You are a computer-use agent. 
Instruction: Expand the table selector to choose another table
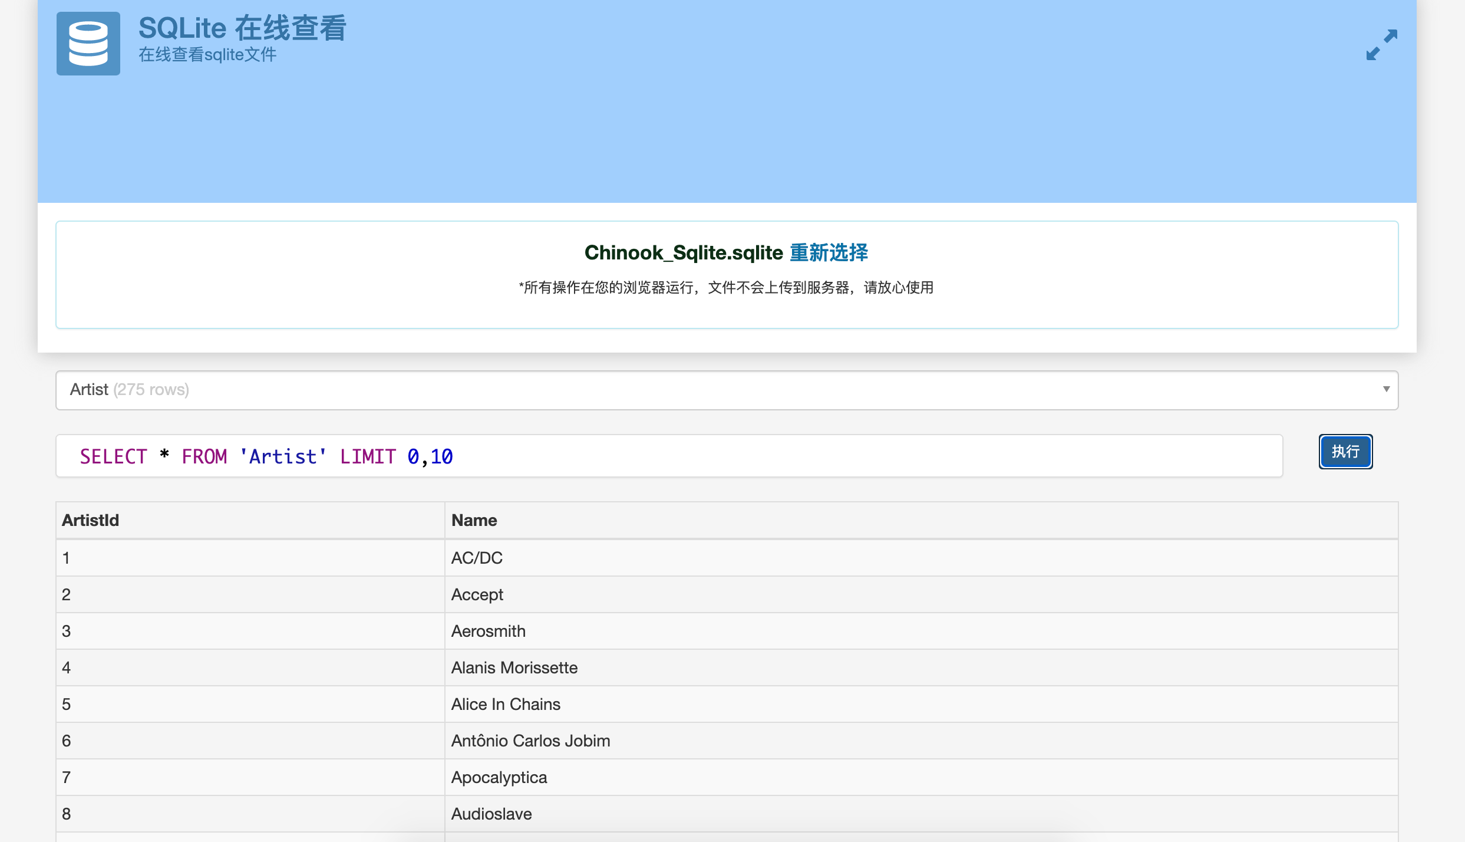726,390
